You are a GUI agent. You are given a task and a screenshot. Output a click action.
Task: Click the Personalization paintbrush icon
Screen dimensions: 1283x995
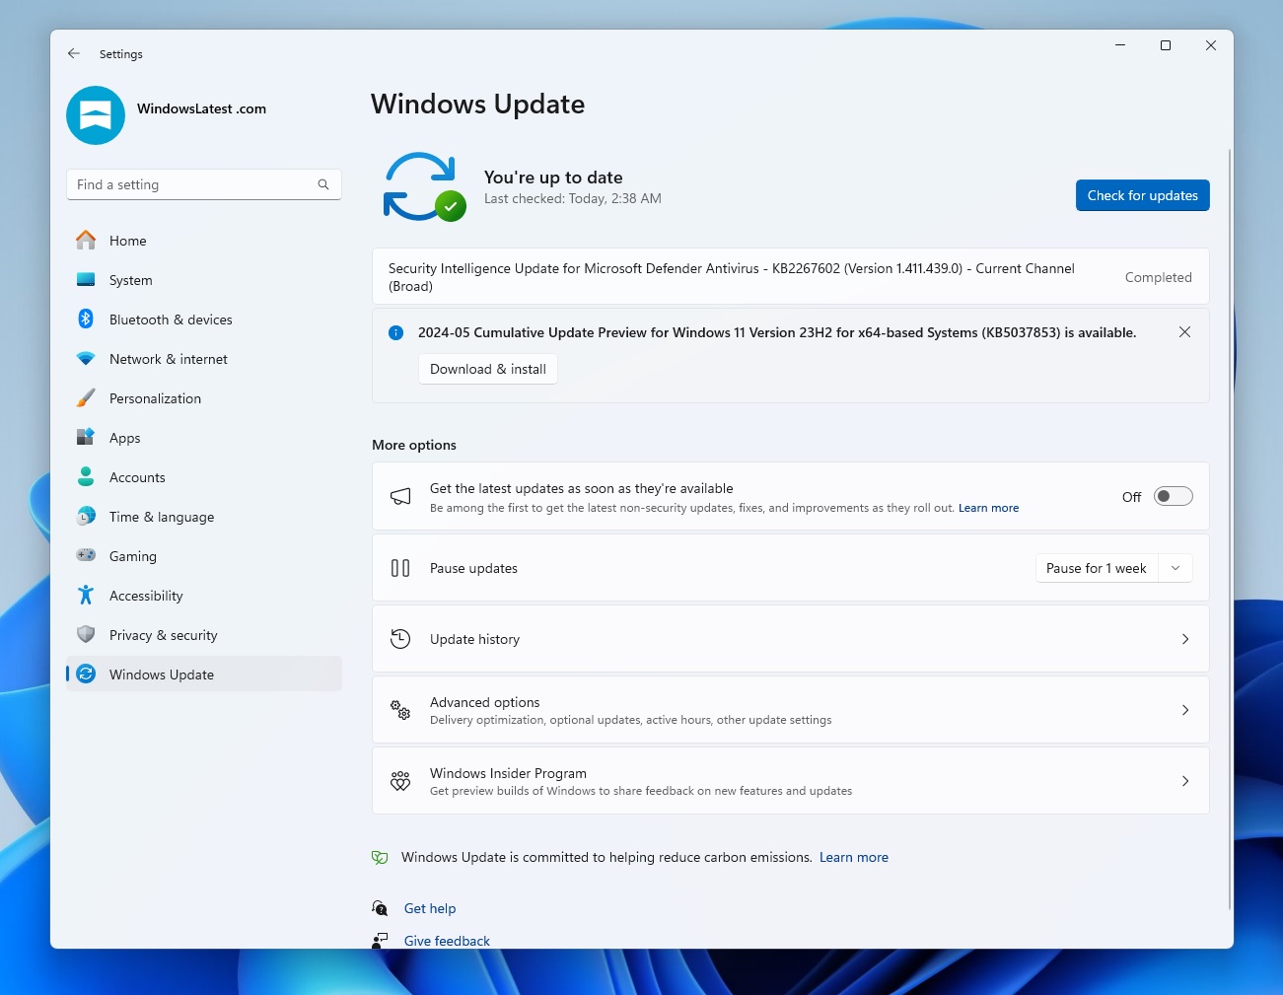pyautogui.click(x=86, y=397)
